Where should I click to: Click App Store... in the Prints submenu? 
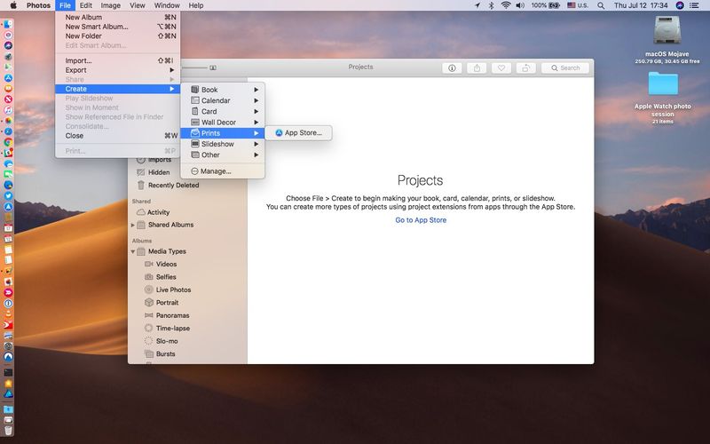298,132
